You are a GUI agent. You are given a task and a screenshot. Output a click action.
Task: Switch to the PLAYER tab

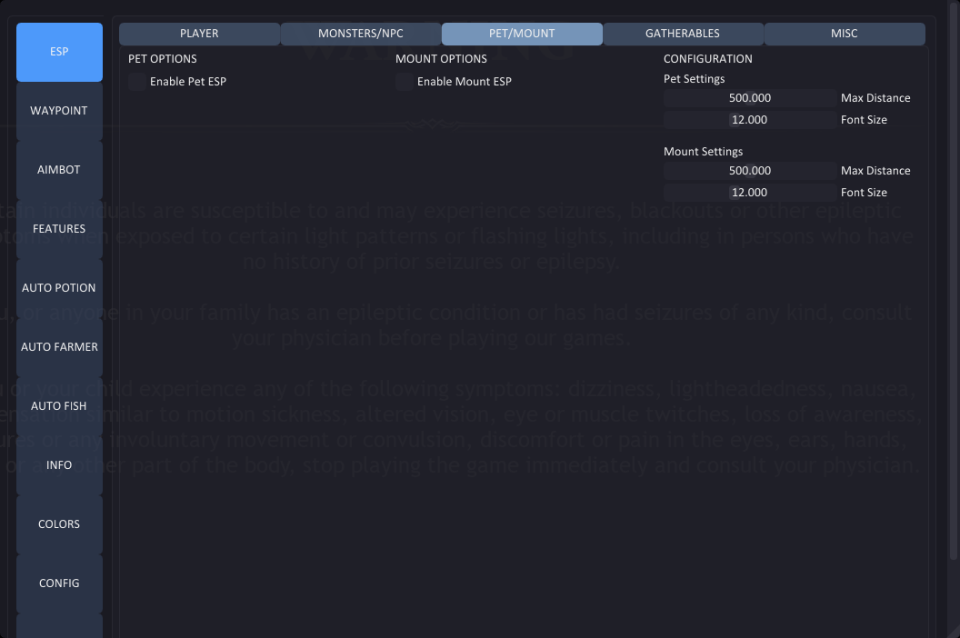coord(199,34)
